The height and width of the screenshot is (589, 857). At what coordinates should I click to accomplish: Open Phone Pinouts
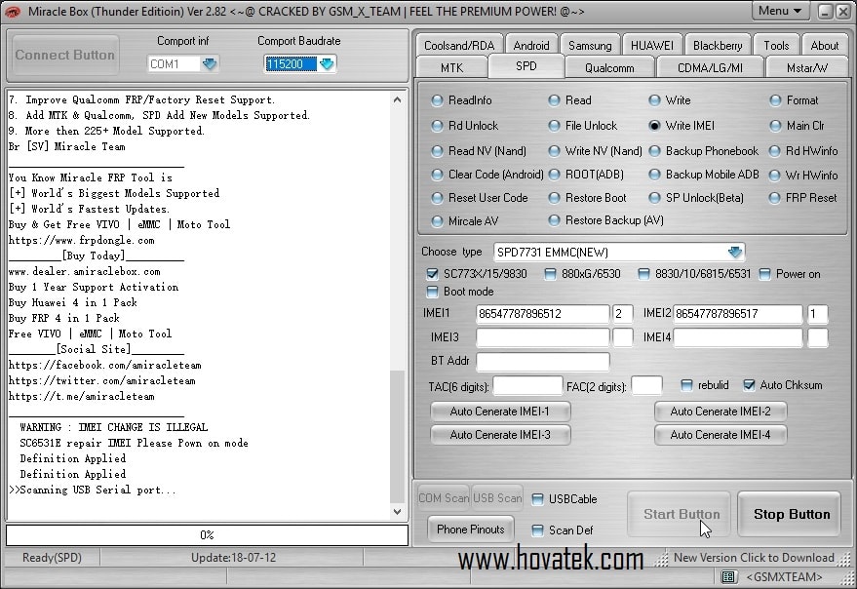(471, 529)
